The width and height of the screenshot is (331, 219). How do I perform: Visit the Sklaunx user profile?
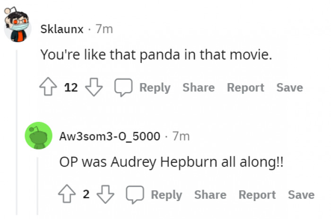tap(62, 29)
